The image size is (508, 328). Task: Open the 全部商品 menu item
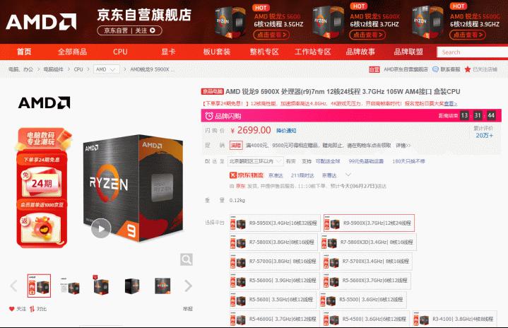click(72, 52)
